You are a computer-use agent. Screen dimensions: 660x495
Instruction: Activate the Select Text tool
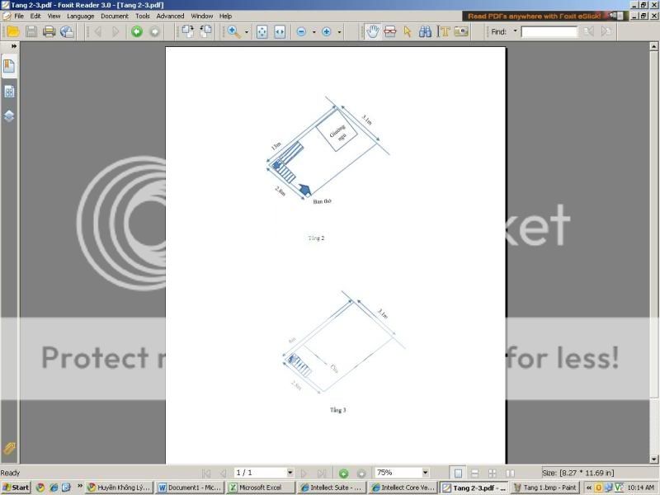442,32
